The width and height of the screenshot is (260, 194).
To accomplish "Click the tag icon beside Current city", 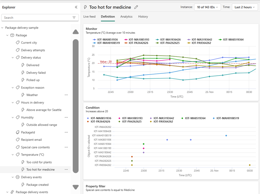I will point(17,43).
